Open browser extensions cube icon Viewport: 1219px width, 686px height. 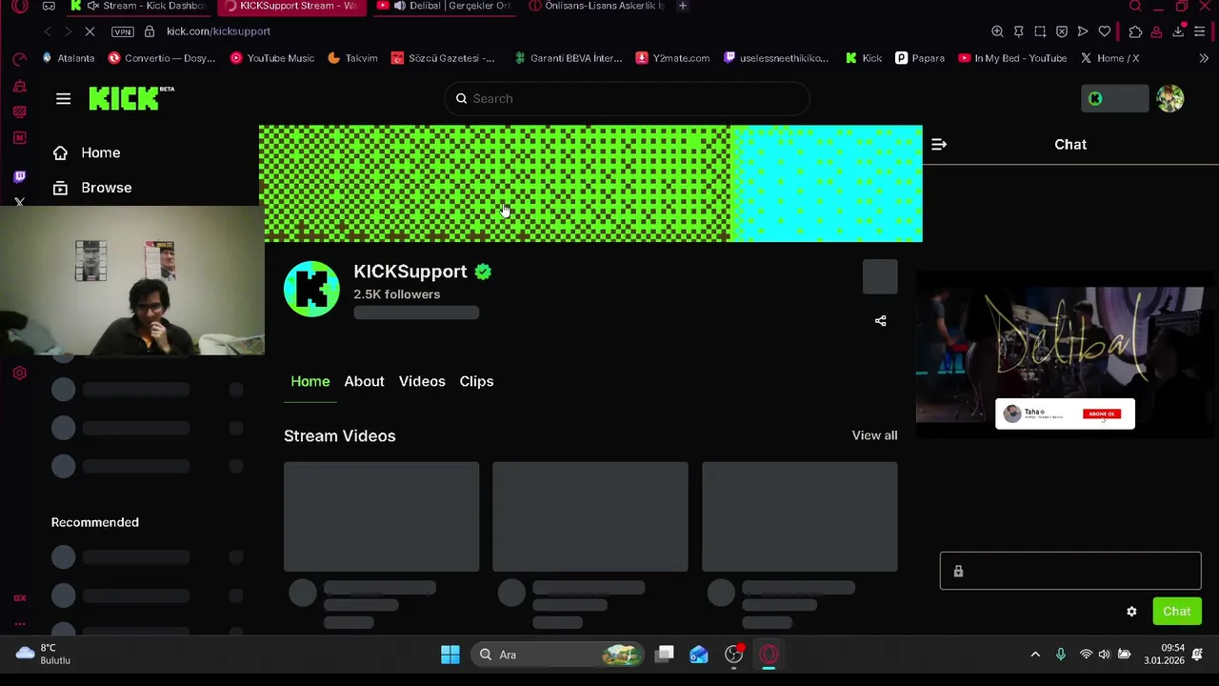click(x=1135, y=31)
